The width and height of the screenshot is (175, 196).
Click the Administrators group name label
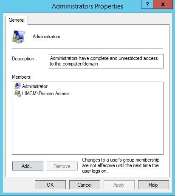[x=46, y=37]
